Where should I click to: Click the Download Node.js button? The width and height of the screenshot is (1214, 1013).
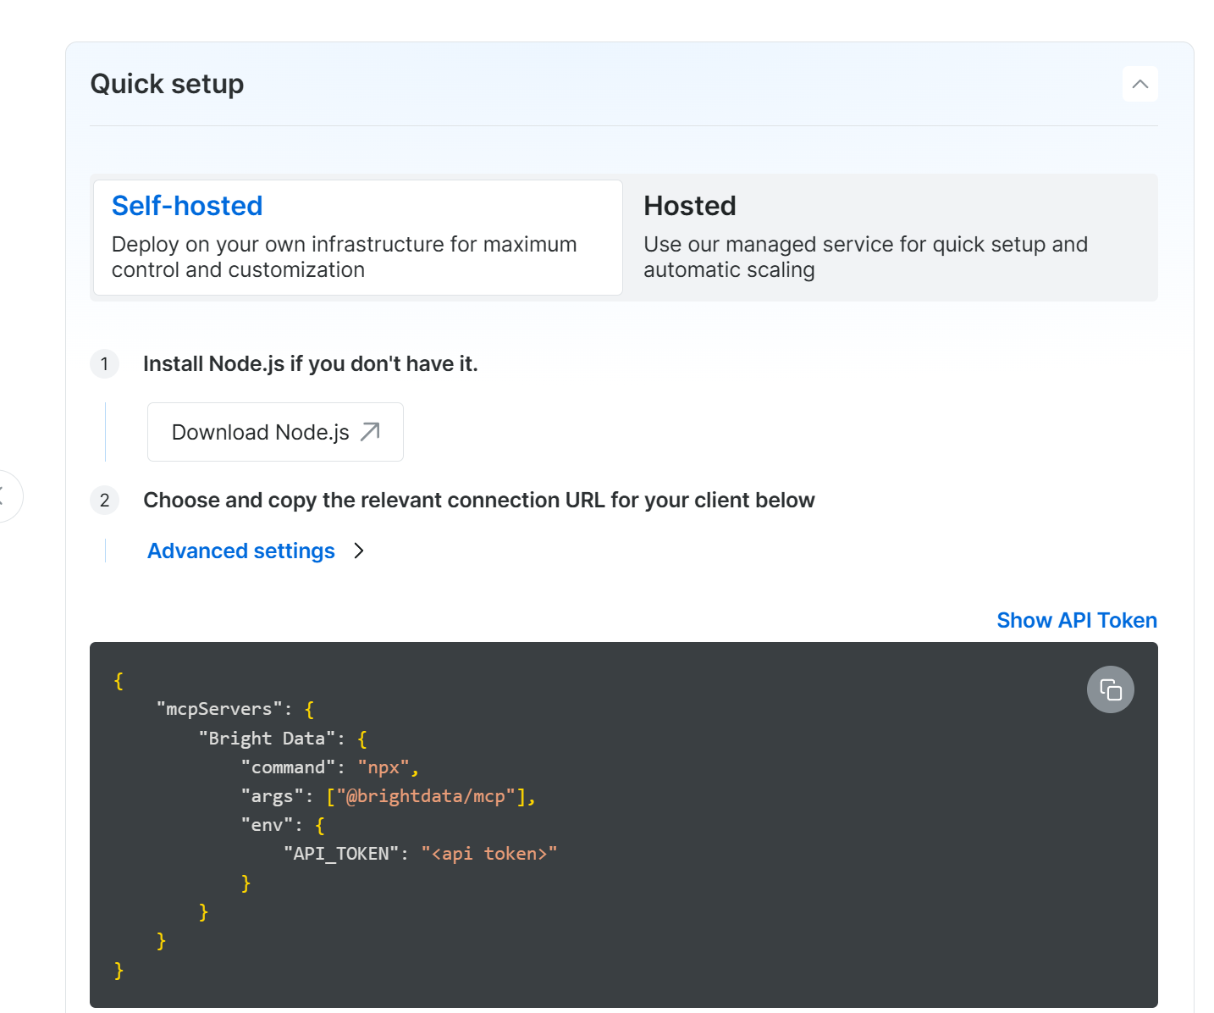click(262, 432)
